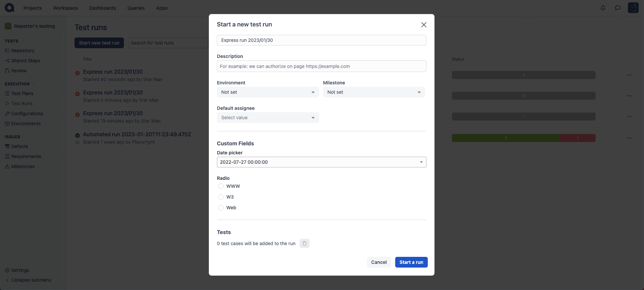This screenshot has height=290, width=644.
Task: Select the W3 radio option
Action: pyautogui.click(x=221, y=197)
